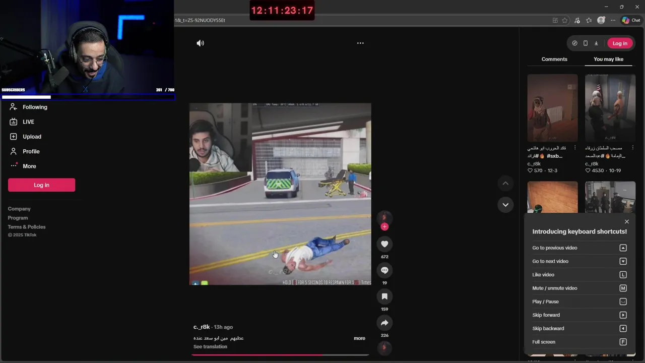
Task: Expand the More sidebar item
Action: [23, 166]
